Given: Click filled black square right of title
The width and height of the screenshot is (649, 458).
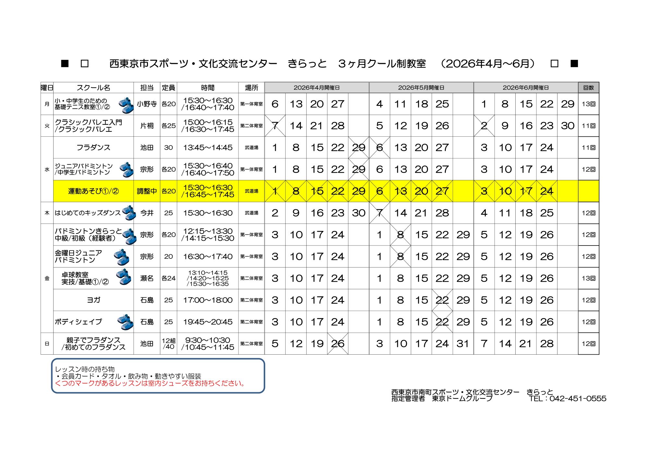Looking at the screenshot, I should click(574, 63).
